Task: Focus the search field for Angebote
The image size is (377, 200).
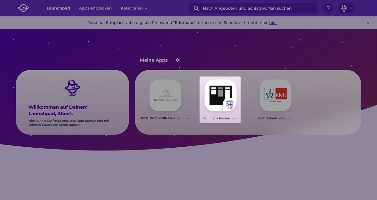Action: (x=253, y=8)
